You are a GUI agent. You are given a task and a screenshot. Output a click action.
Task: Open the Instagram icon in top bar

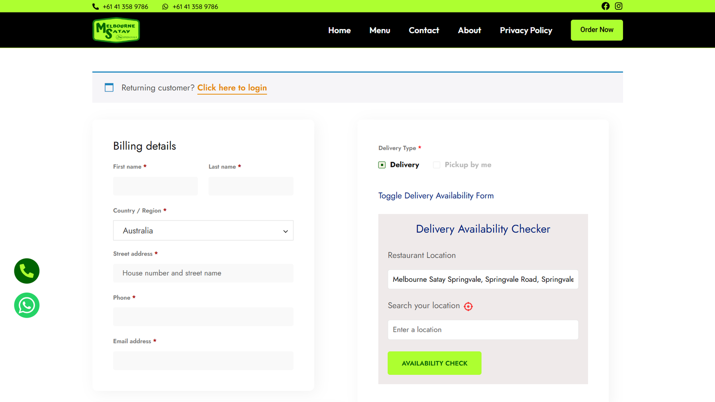click(618, 6)
